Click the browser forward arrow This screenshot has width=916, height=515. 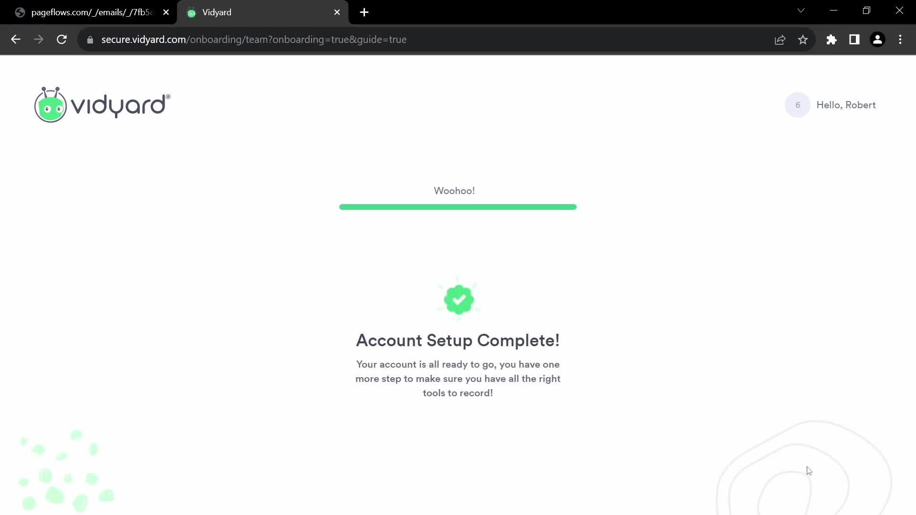tap(39, 40)
